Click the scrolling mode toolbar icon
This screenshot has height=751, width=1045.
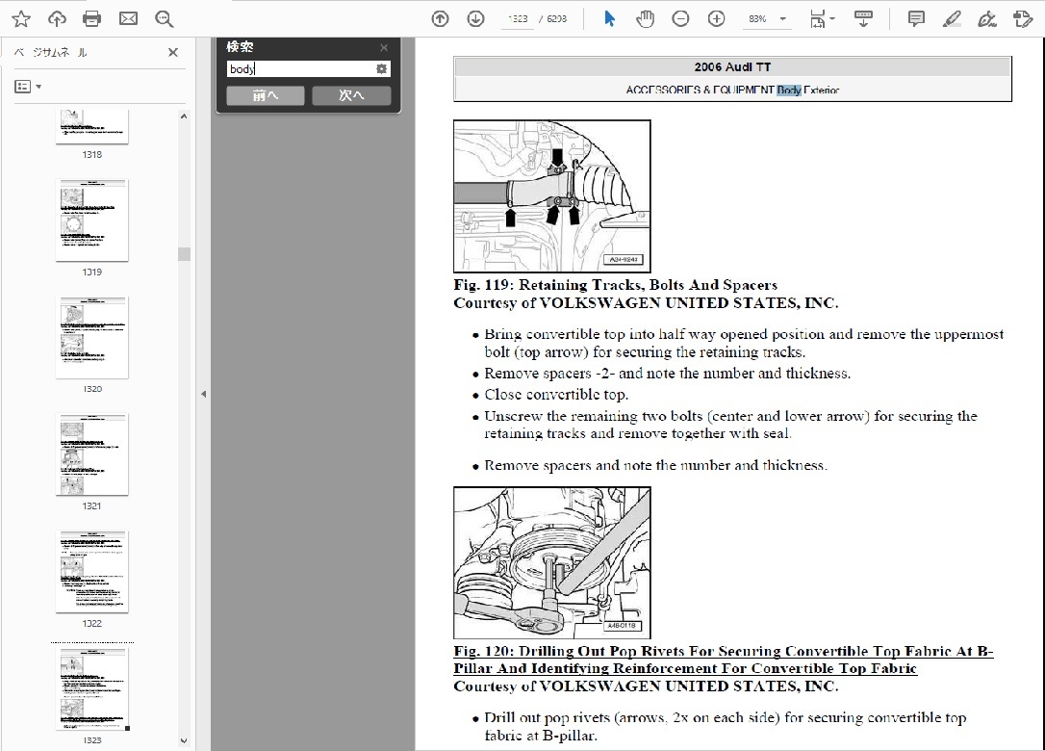863,18
